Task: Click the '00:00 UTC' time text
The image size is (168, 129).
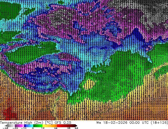Action: [x=139, y=123]
